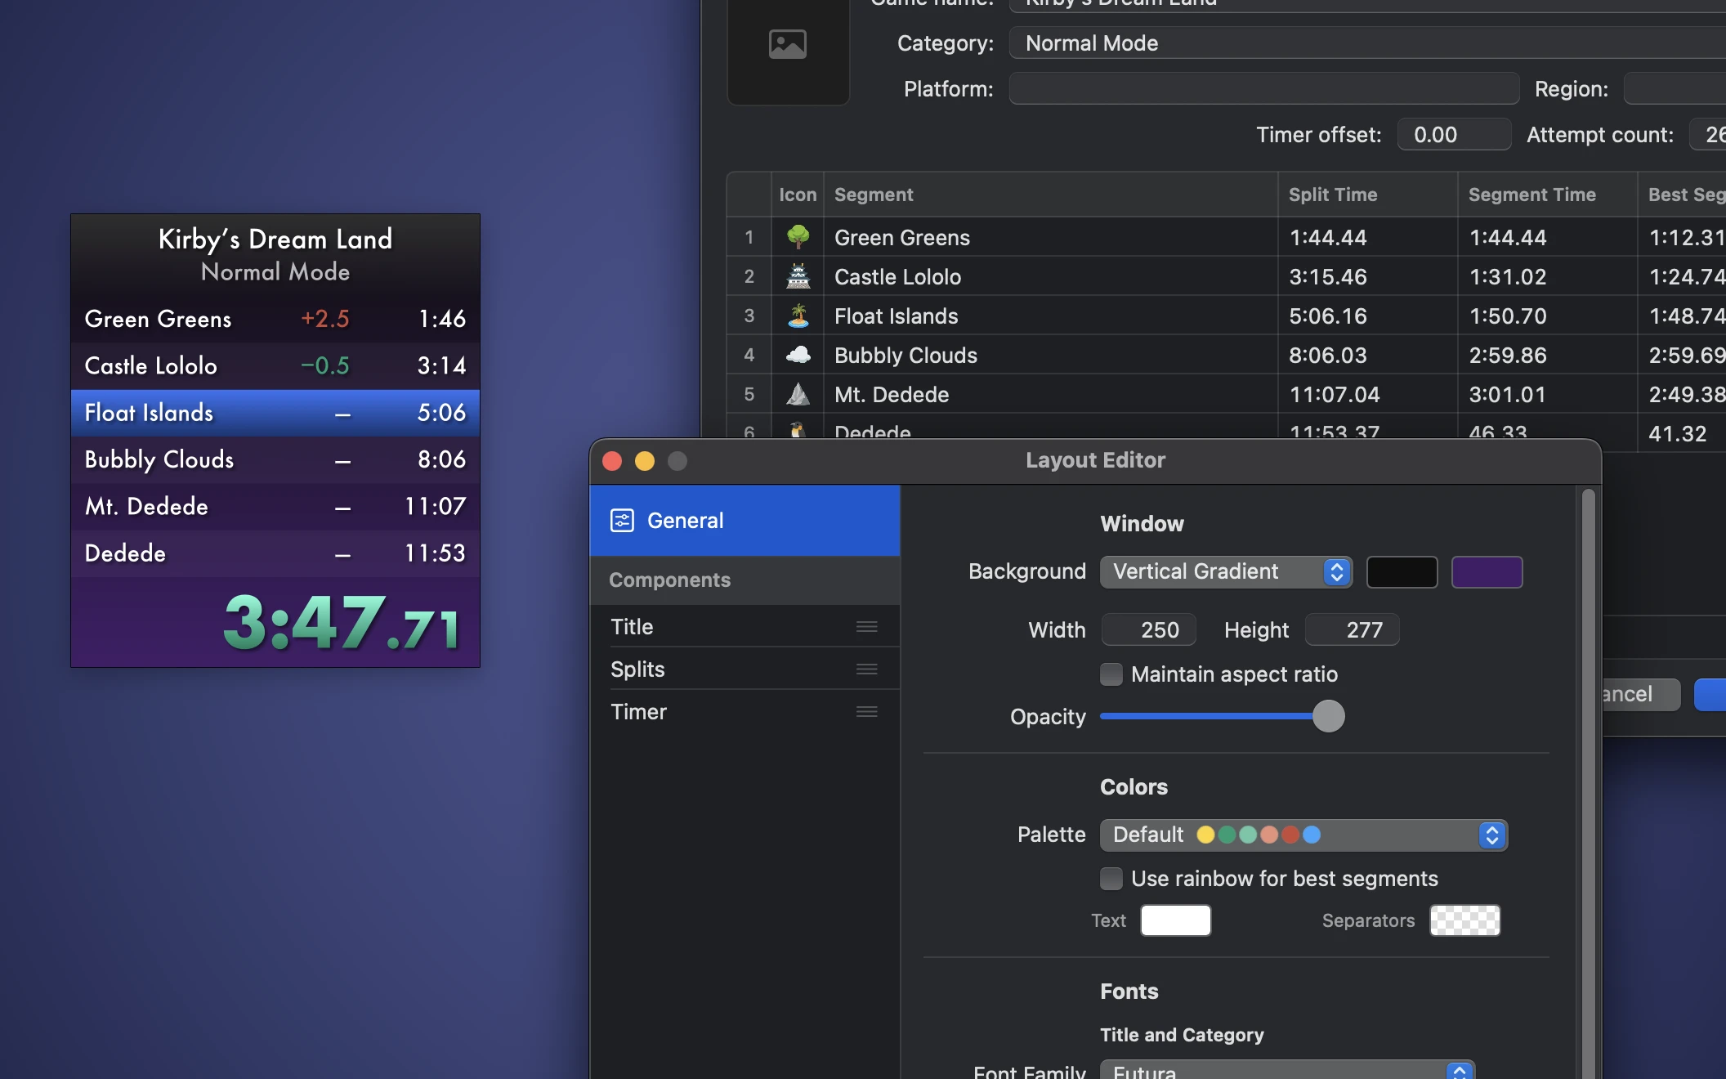Click the 11:07.04 split time cell
The width and height of the screenshot is (1726, 1079).
coord(1368,395)
